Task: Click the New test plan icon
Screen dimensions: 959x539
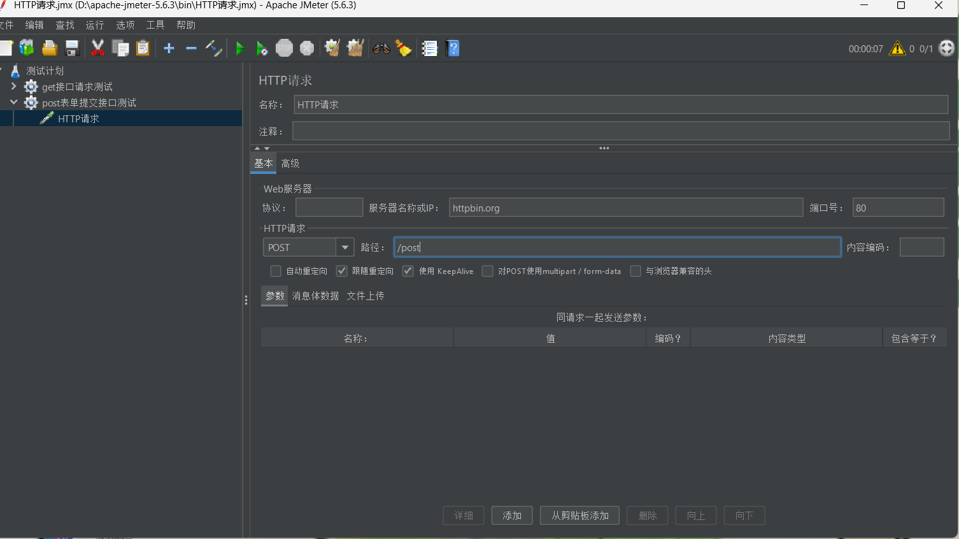Action: (6, 48)
